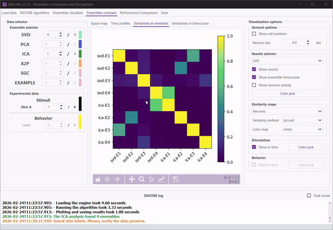333x230 pixels.
Task: Click the 'Saved stim labels' log line
Action: tap(74, 221)
